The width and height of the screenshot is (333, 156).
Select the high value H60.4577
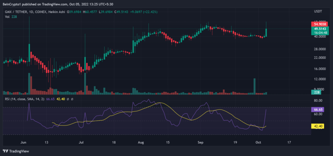pyautogui.click(x=90, y=12)
